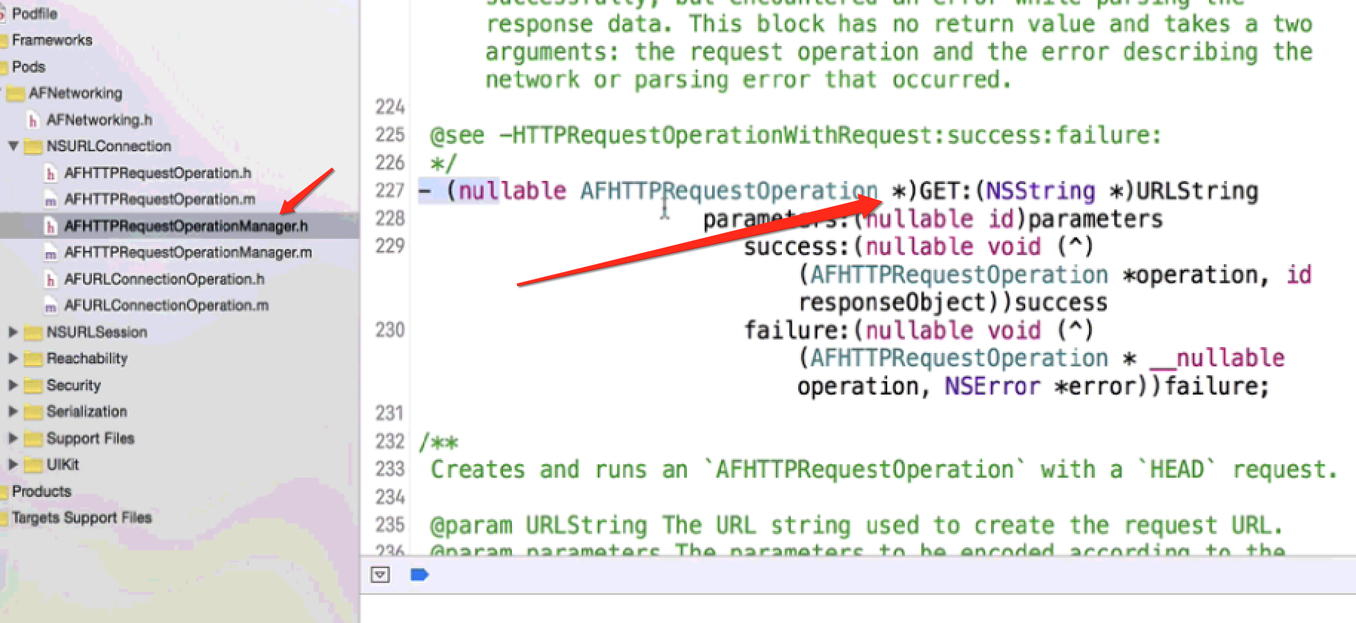1356x623 pixels.
Task: Click NSString type in GET declaration
Action: point(1041,191)
